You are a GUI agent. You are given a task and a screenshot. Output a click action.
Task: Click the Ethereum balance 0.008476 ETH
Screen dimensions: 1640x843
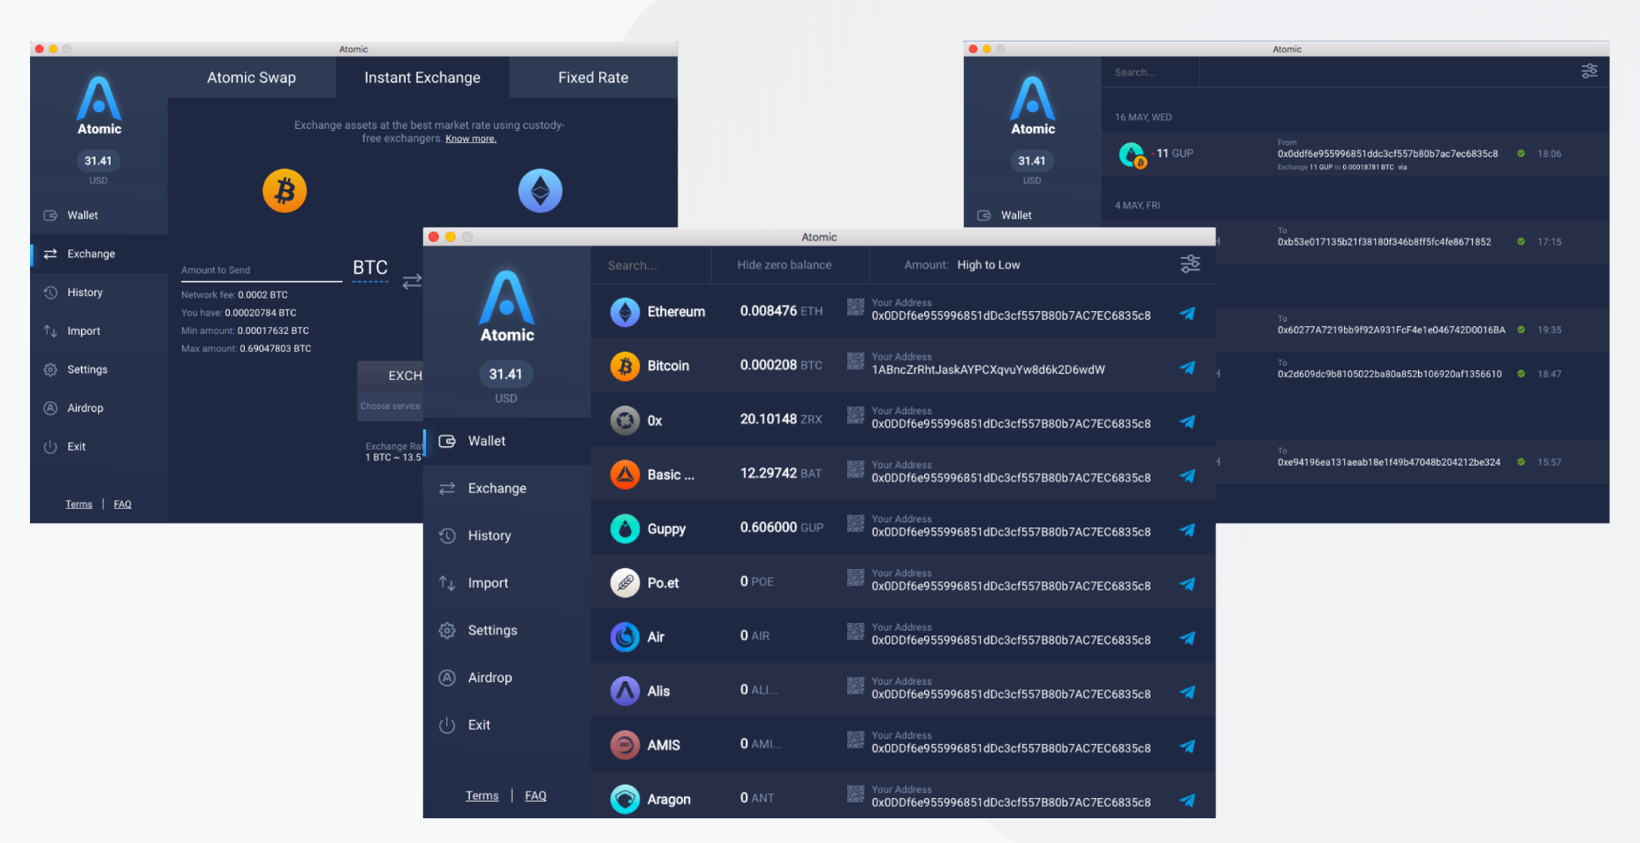click(781, 311)
